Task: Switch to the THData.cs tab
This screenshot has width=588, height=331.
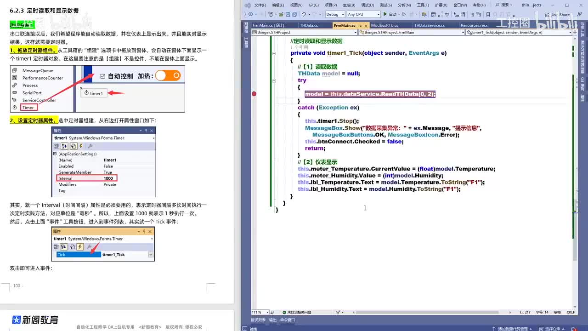Action: point(309,26)
